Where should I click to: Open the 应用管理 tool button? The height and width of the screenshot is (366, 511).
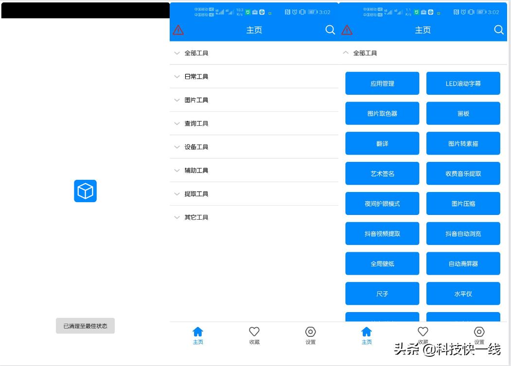click(382, 84)
